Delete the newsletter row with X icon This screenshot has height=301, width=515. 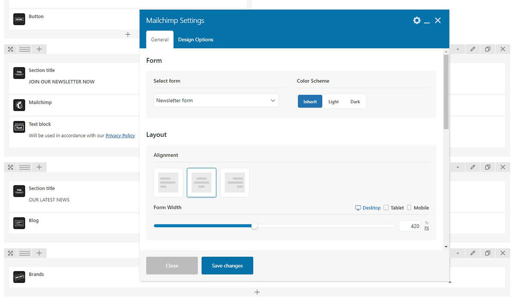[x=503, y=49]
